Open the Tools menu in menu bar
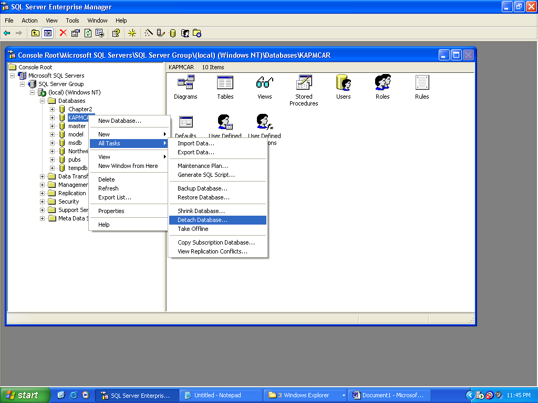The height and width of the screenshot is (403, 538). coord(73,20)
